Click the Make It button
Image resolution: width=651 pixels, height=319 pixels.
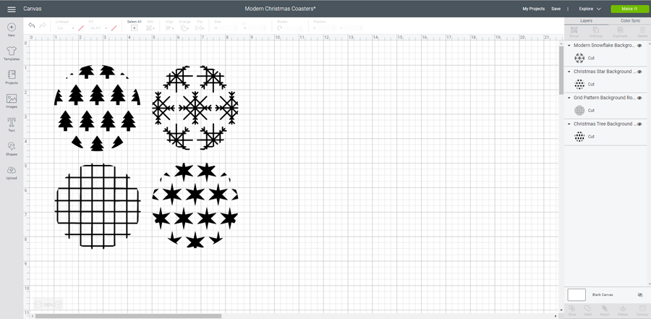(629, 9)
